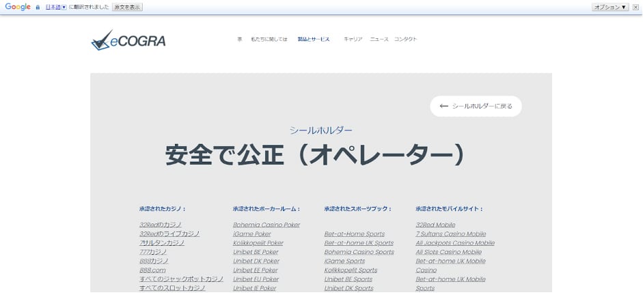The height and width of the screenshot is (293, 643).
Task: Open the Unibet EE Poker link
Action: (x=255, y=270)
